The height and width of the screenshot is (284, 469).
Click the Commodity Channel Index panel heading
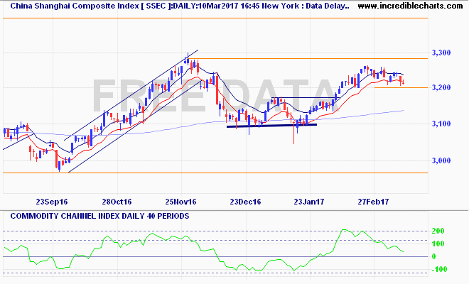[x=97, y=214]
